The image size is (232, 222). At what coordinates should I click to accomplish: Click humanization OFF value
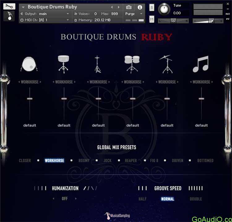(x=65, y=198)
